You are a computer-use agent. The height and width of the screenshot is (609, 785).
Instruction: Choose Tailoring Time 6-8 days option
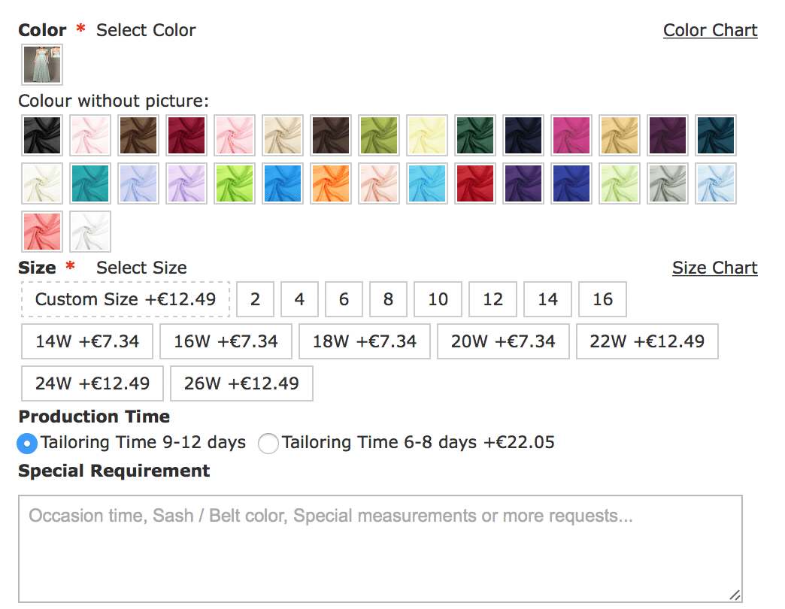tap(268, 444)
